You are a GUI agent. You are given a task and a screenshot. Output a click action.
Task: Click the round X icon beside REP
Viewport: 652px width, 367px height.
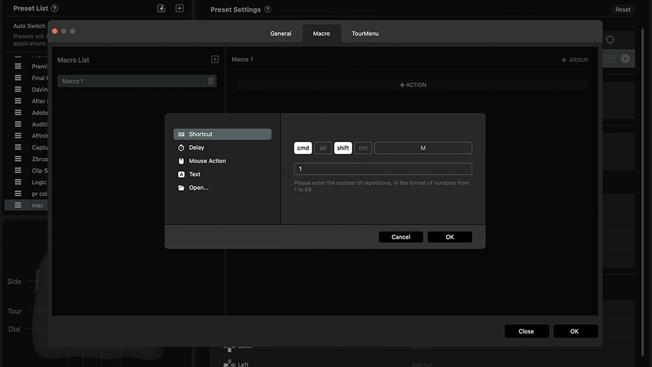(x=625, y=59)
